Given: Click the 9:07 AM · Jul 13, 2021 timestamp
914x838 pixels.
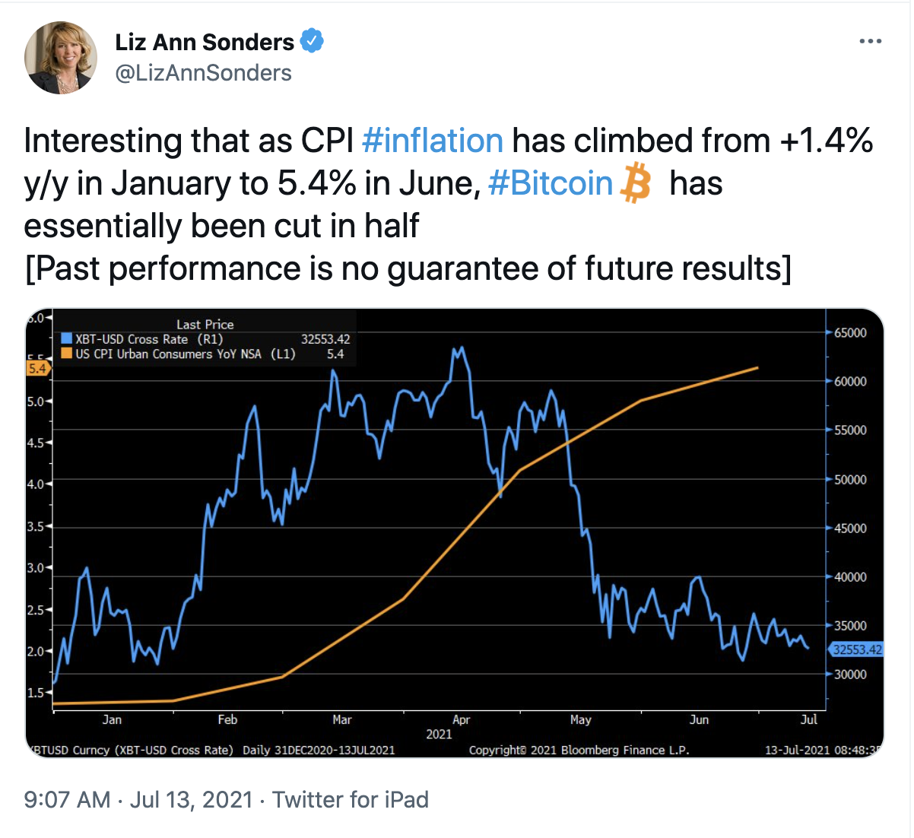Looking at the screenshot, I should pyautogui.click(x=138, y=799).
